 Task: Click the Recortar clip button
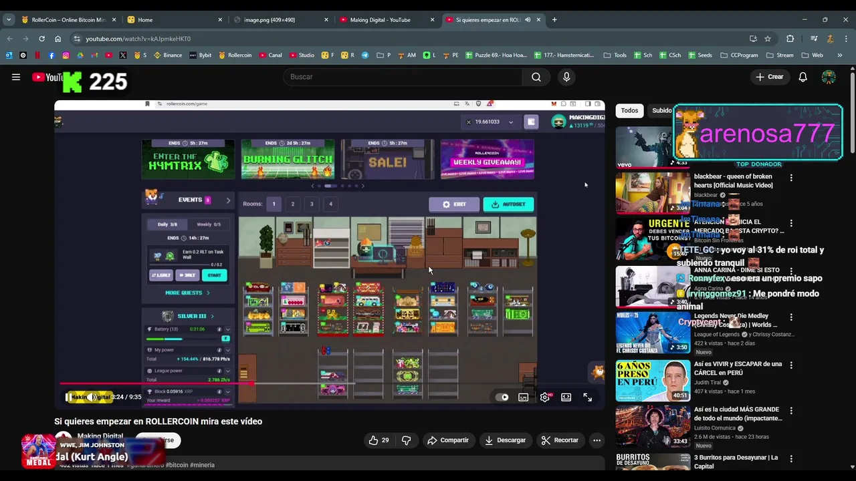[560, 440]
